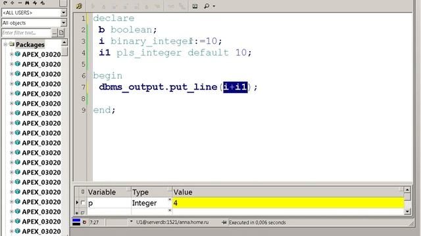Click the declare keyword on line 1
The image size is (421, 236).
(114, 18)
